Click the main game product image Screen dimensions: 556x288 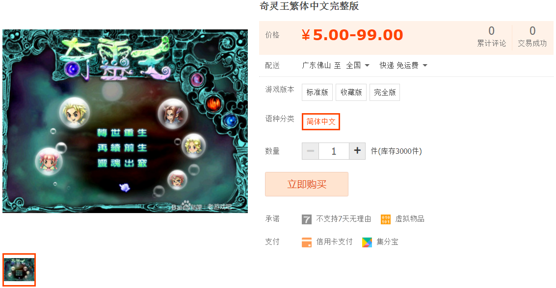(125, 121)
